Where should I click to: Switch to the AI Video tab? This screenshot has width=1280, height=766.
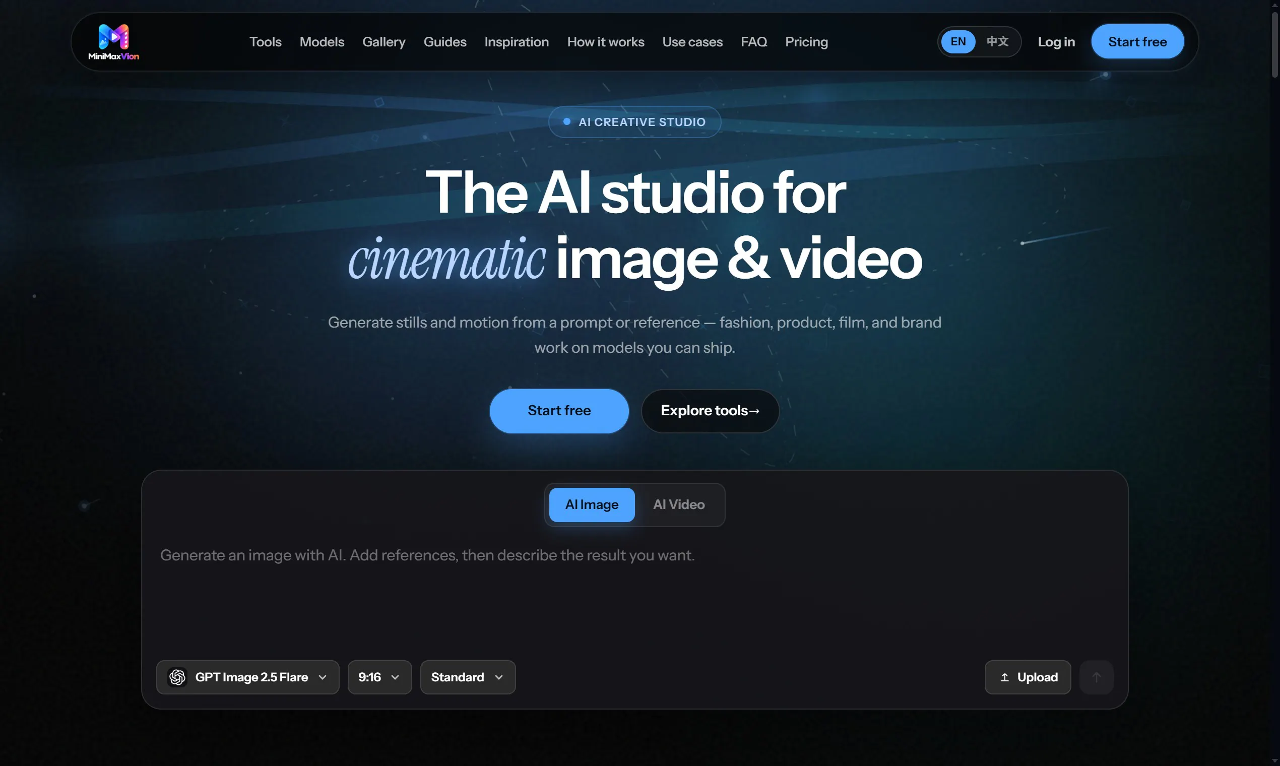point(679,504)
